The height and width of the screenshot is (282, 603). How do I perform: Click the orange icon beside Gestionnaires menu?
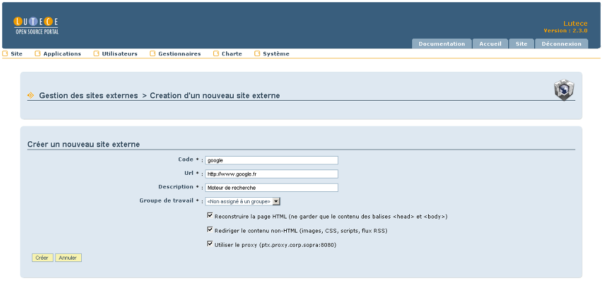(x=153, y=54)
